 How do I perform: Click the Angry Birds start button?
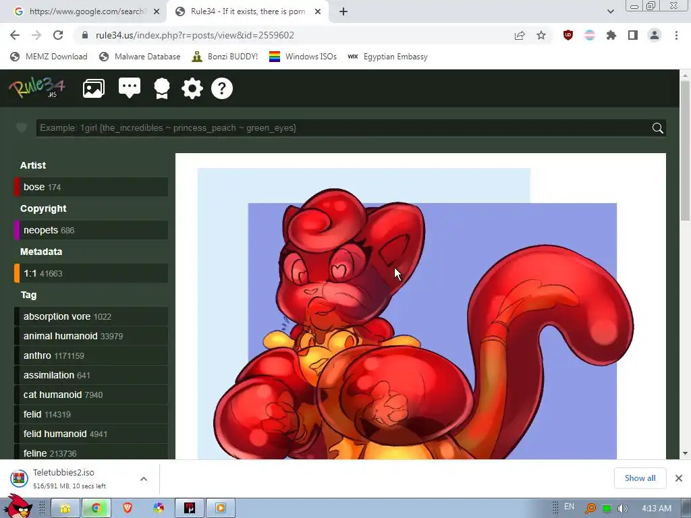coord(17,507)
